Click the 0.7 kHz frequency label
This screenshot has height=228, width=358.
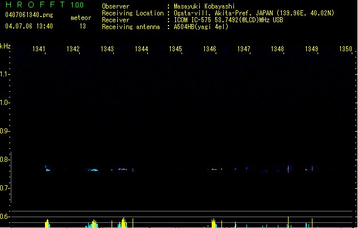(x=5, y=188)
